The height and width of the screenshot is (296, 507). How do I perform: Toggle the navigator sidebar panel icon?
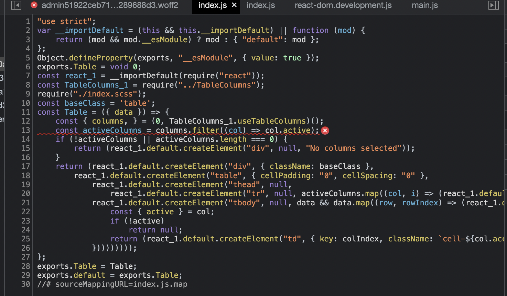(x=16, y=5)
